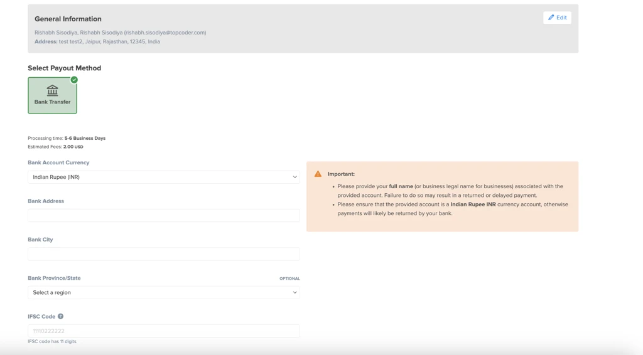Click the IFSC Code label

tap(41, 317)
